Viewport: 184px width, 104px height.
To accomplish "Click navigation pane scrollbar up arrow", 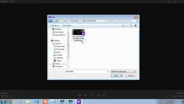I will point(68,29).
